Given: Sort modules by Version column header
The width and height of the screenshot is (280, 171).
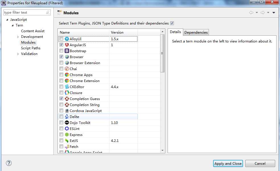Looking at the screenshot, I should 123,32.
